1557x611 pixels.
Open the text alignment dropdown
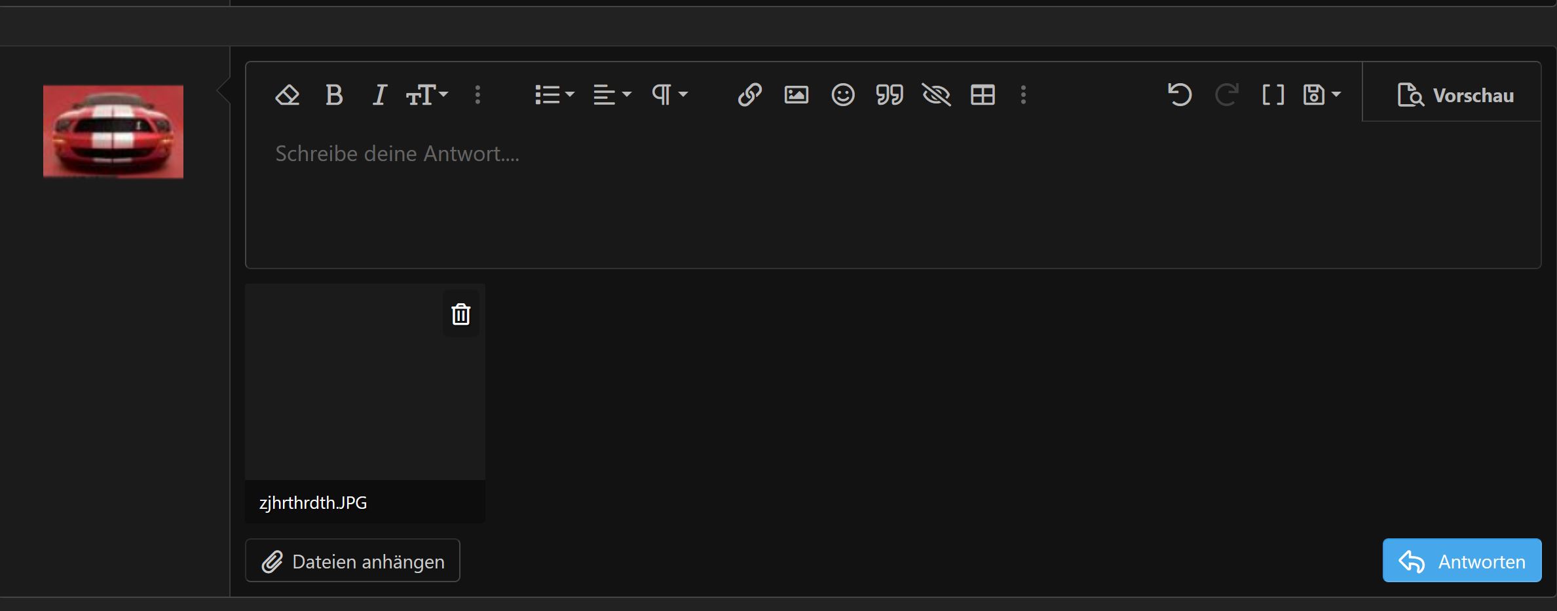612,96
